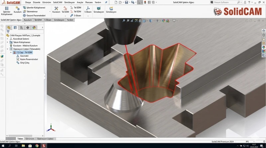This screenshot has height=148, width=266.
Task: Open the dropdown arrow below large Tel EDM button
Action: click(x=65, y=16)
